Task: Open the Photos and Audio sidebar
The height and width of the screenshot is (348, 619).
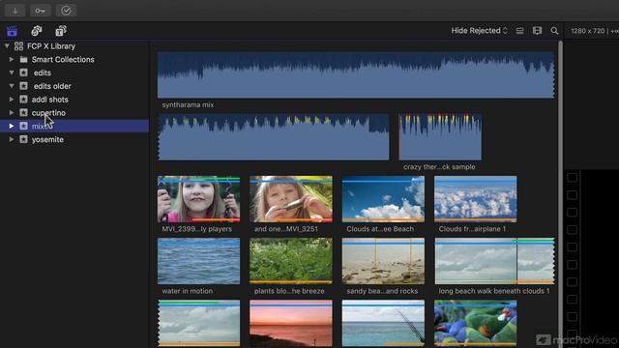Action: coord(37,31)
